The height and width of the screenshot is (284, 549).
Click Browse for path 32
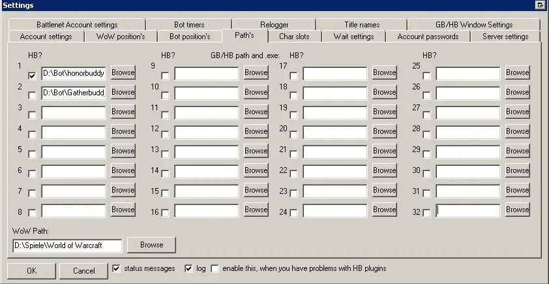517,210
